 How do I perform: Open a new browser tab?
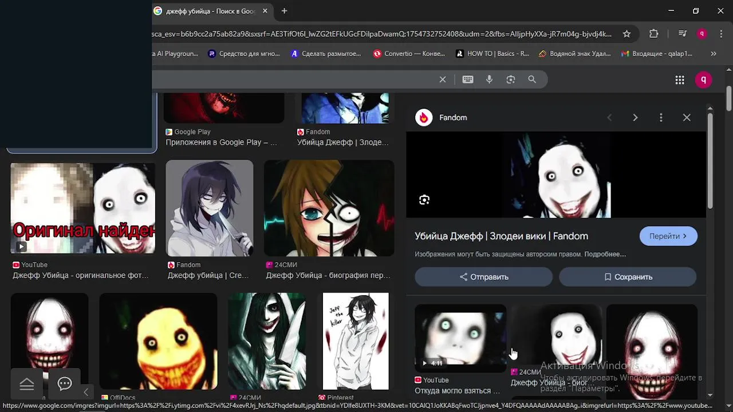(284, 11)
